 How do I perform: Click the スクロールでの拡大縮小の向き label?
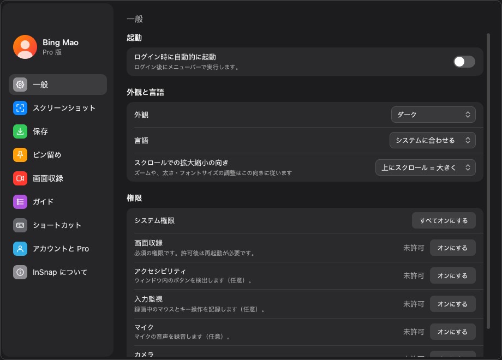click(x=181, y=163)
